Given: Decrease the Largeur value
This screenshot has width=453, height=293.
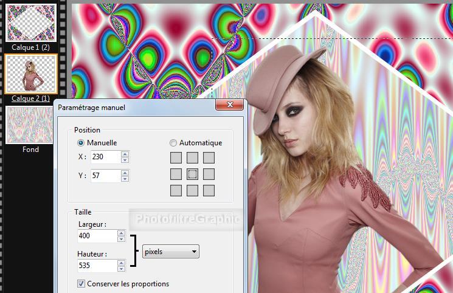Looking at the screenshot, I should pos(122,239).
